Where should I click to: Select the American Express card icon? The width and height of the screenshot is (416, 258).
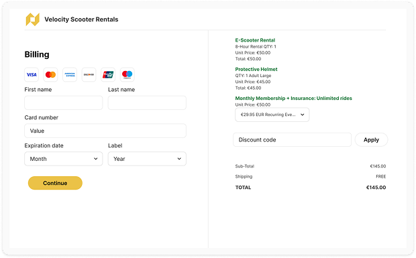[70, 74]
